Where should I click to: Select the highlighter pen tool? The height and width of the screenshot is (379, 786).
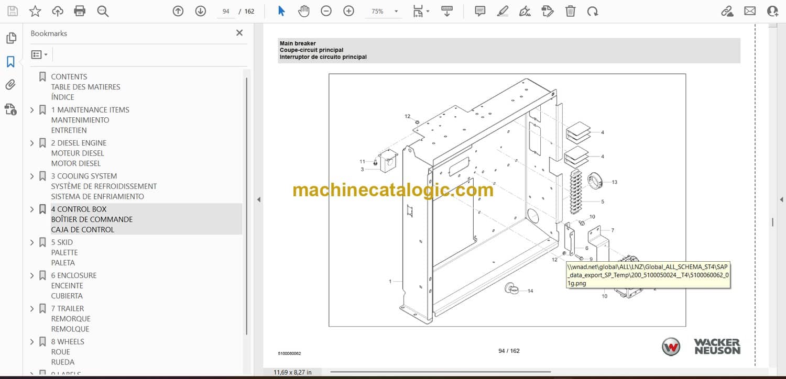pyautogui.click(x=503, y=11)
